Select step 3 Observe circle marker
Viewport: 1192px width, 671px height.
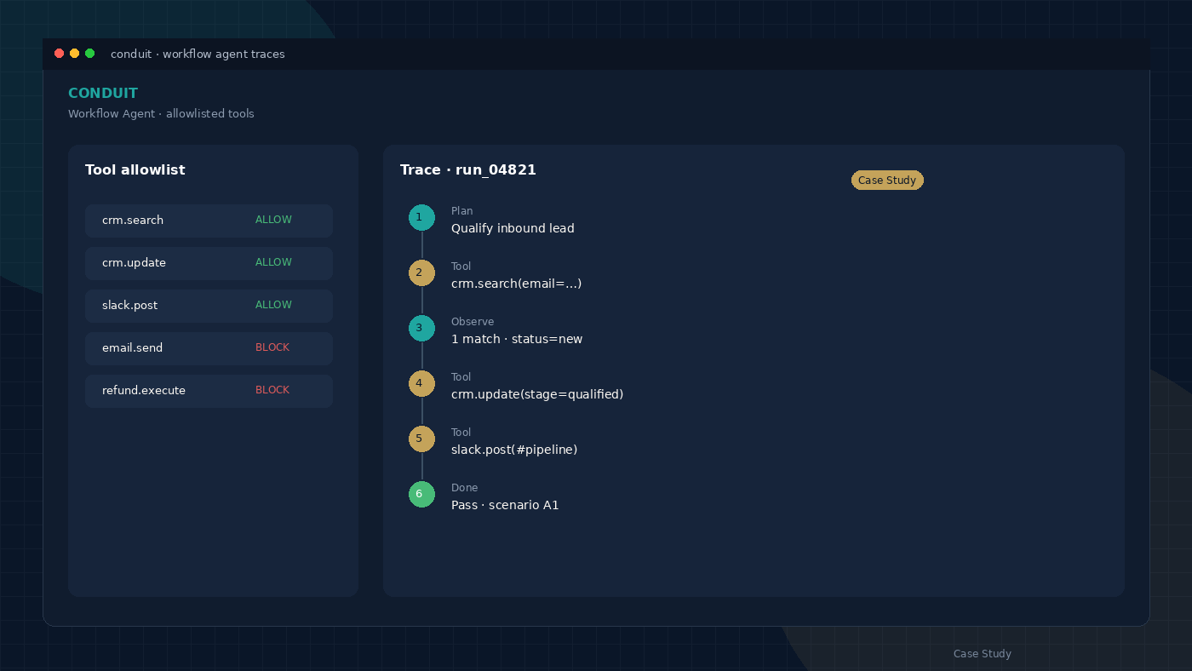tap(421, 329)
